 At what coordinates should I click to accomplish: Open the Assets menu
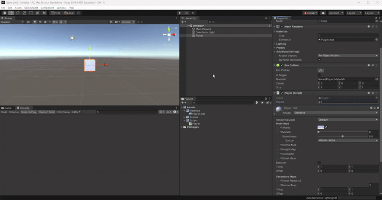(18, 8)
